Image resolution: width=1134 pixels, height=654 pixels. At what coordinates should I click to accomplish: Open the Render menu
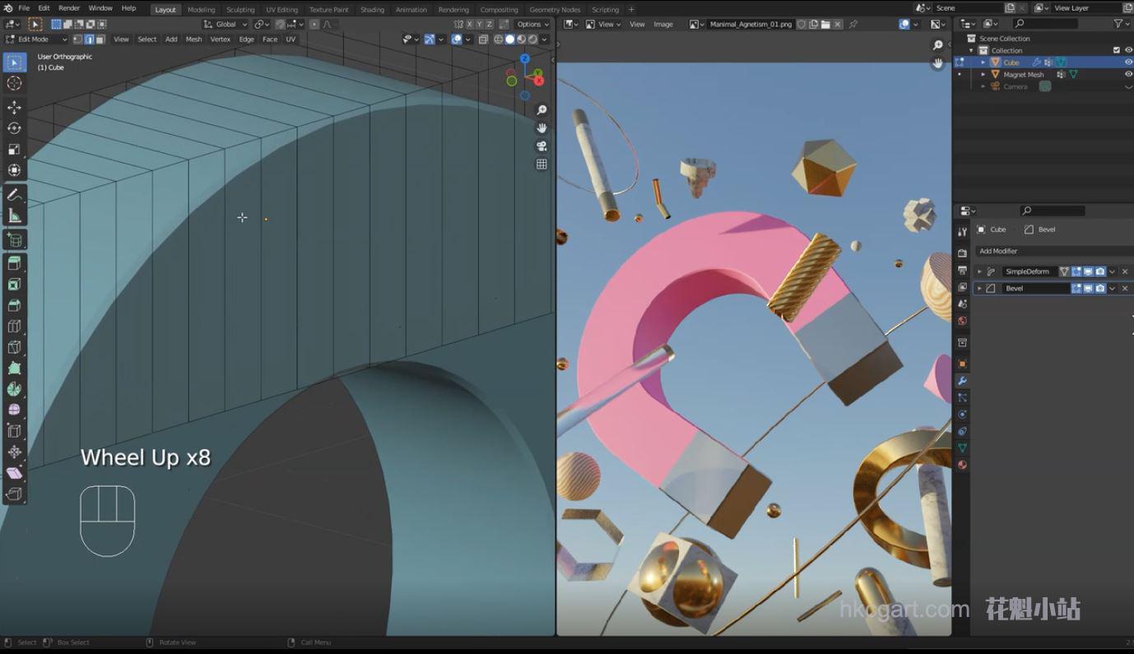click(x=69, y=8)
